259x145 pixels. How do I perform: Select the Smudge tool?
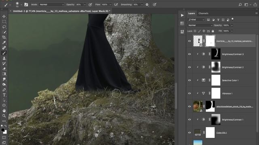pyautogui.click(x=4, y=79)
